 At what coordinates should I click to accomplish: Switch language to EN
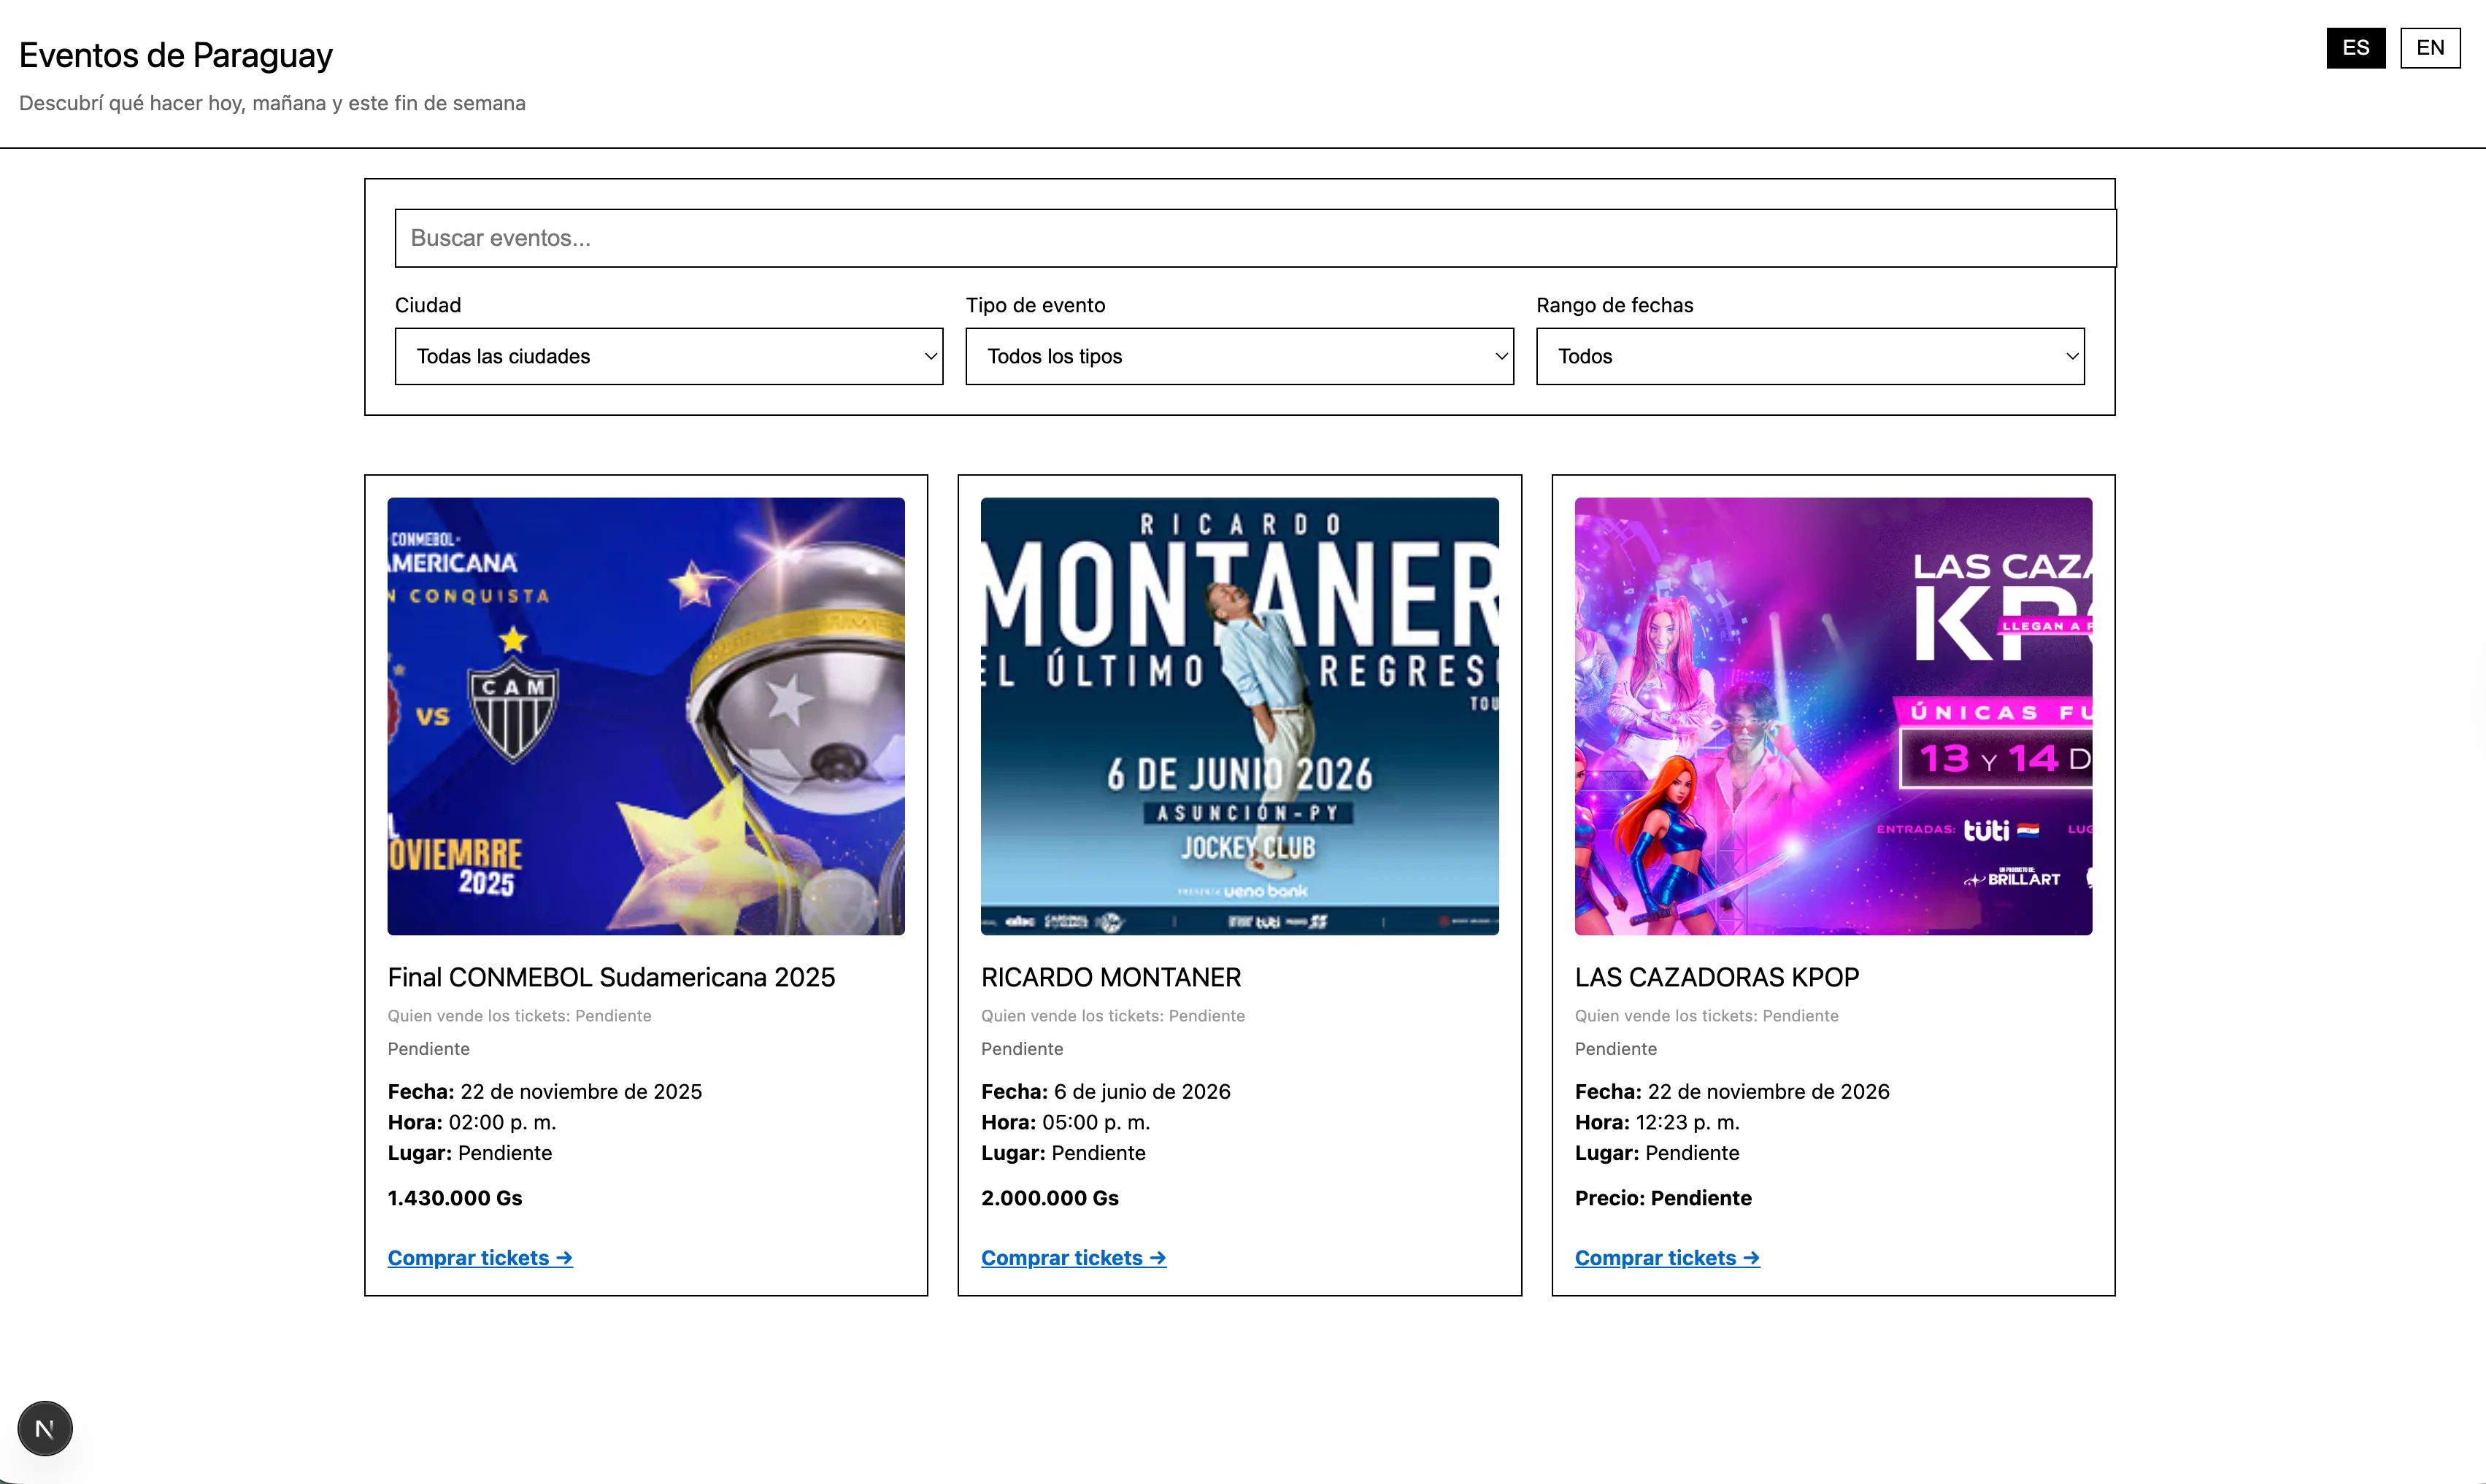point(2429,48)
